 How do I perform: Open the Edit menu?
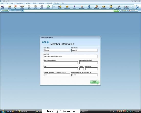tap(7, 3)
